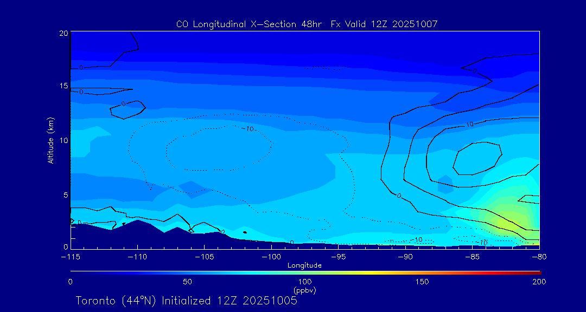Click the 150 label under the colorbar
The image size is (586, 312).
[x=422, y=282]
